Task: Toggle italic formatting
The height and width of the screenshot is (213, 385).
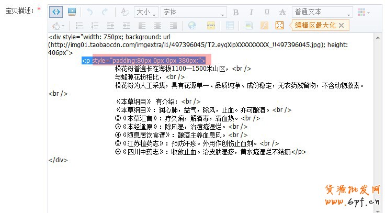Action: pos(251,12)
